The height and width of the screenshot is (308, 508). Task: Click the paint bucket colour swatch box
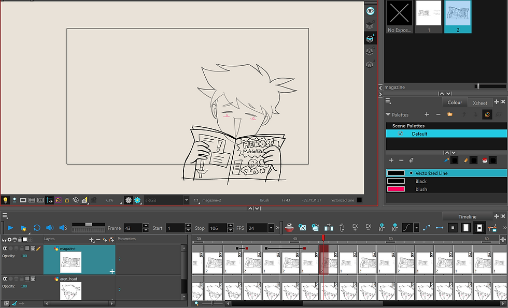pyautogui.click(x=493, y=160)
